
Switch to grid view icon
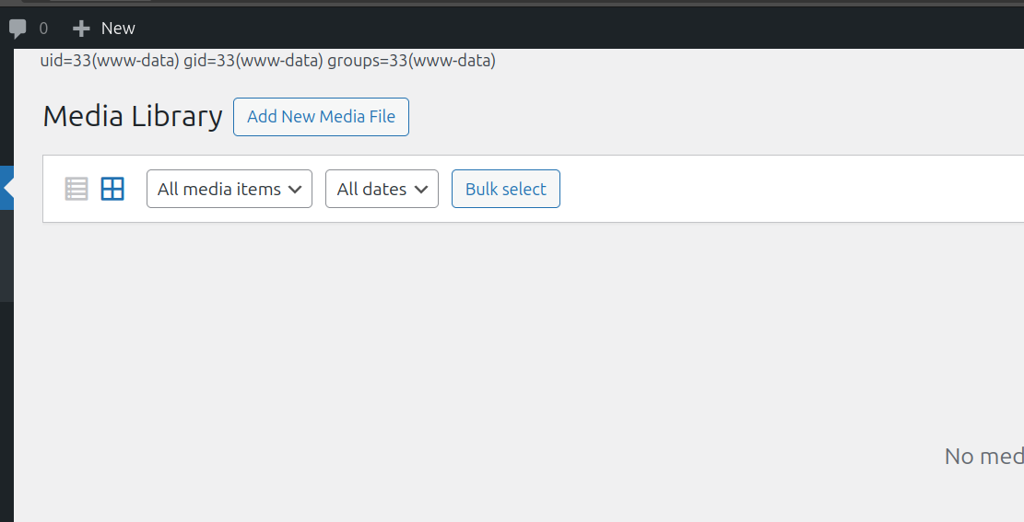[112, 190]
